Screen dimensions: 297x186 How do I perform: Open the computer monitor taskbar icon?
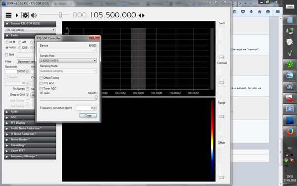click(290, 30)
